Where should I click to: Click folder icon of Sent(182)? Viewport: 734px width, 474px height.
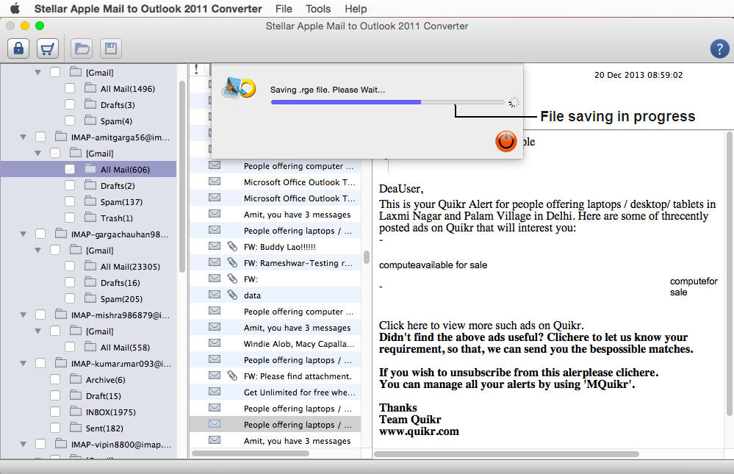[x=76, y=427]
